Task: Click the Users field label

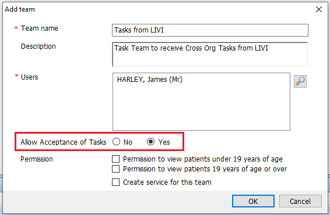Action: click(x=30, y=77)
